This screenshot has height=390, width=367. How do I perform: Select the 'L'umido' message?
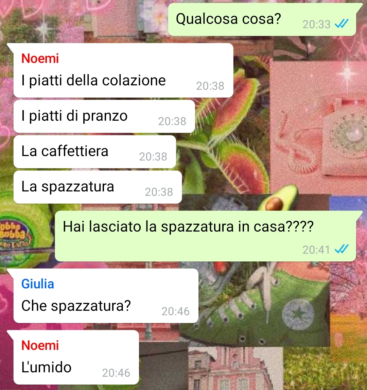click(x=76, y=357)
